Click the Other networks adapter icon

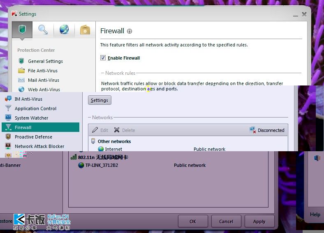click(x=93, y=141)
